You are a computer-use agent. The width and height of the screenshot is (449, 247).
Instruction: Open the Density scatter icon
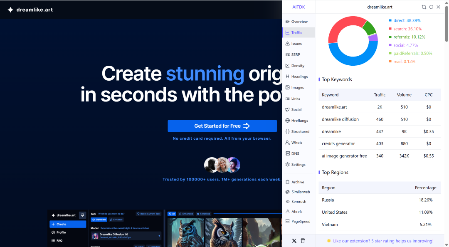288,66
